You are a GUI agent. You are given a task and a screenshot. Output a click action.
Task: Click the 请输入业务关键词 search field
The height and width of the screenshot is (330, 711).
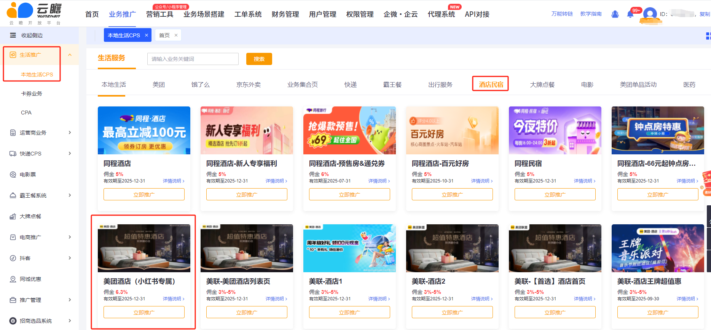pos(193,59)
